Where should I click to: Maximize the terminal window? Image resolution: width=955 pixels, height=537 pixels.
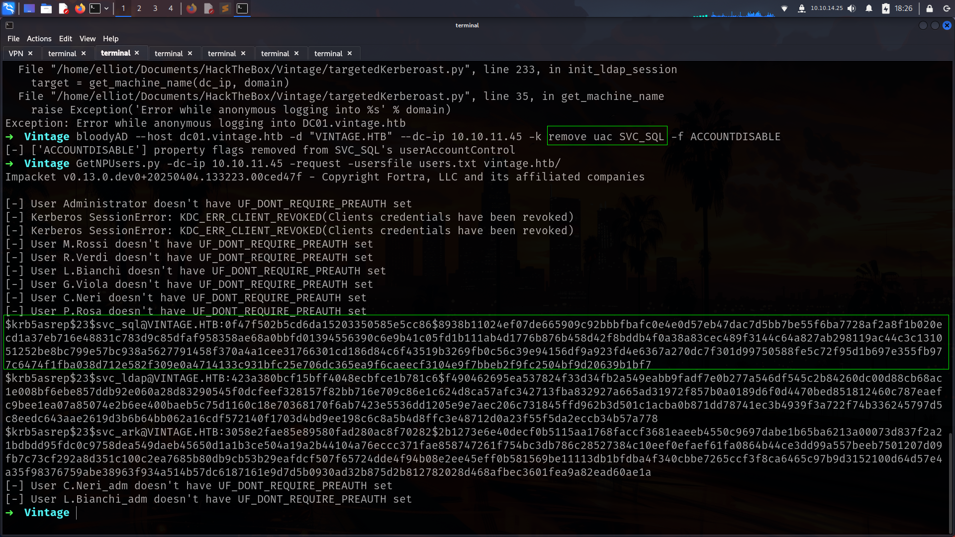click(935, 25)
